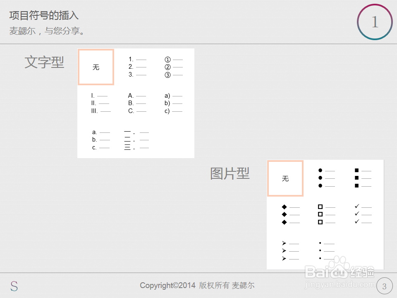This screenshot has width=397, height=298.
Task: Select the arrowhead bullet style
Action: pos(290,251)
